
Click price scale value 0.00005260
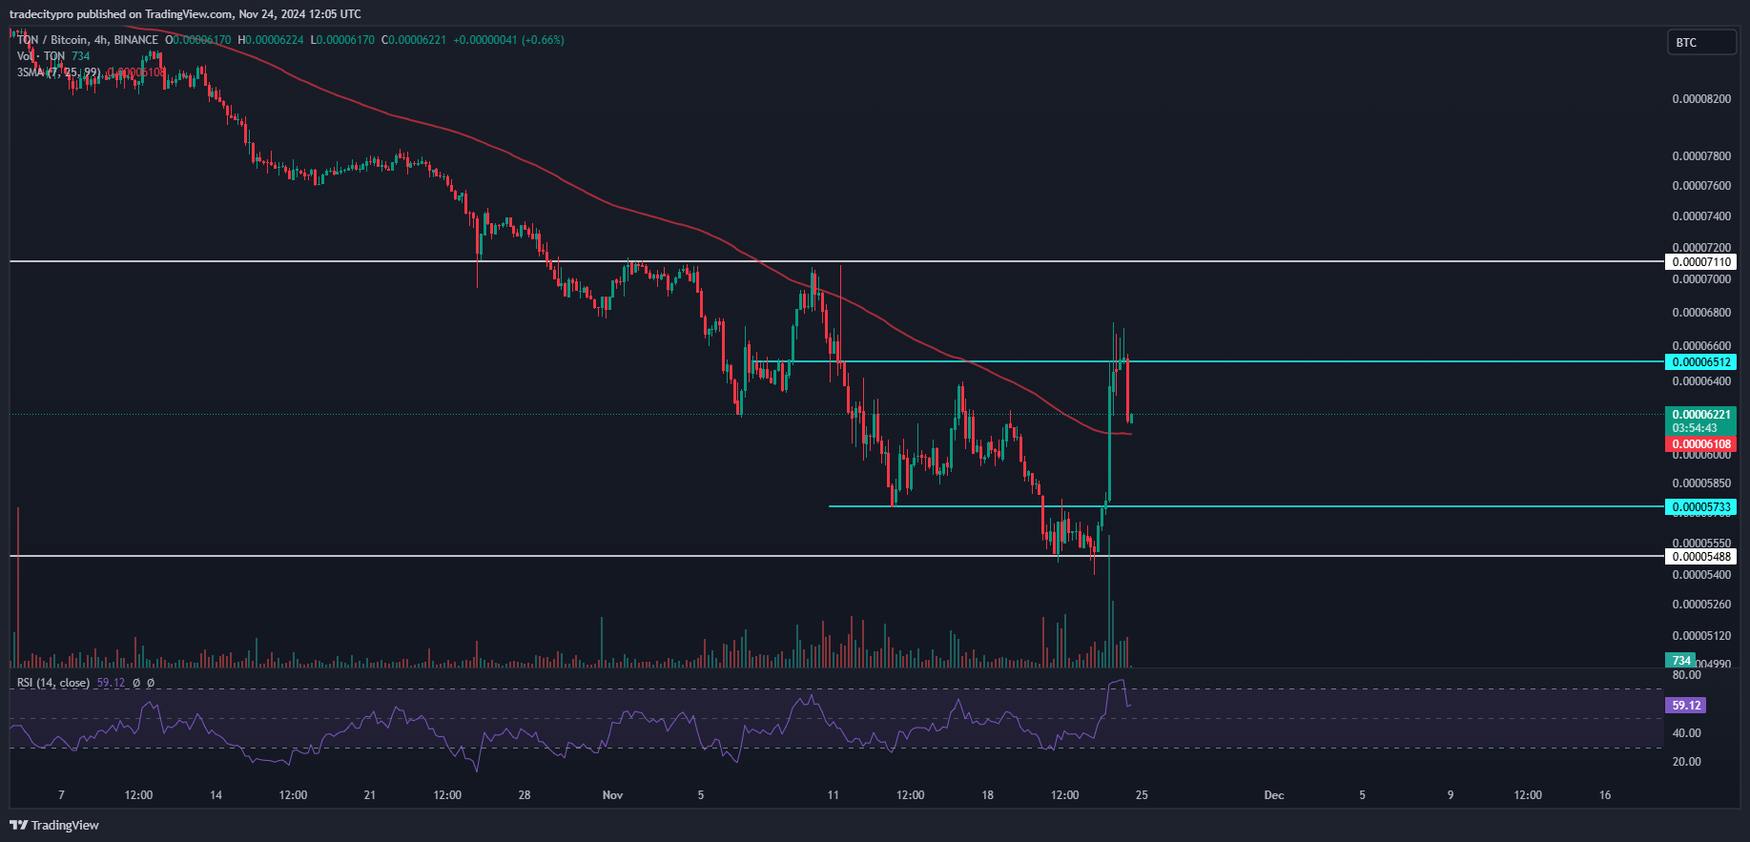click(1701, 605)
